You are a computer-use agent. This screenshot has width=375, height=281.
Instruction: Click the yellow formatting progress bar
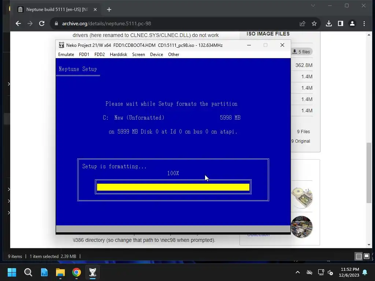173,187
